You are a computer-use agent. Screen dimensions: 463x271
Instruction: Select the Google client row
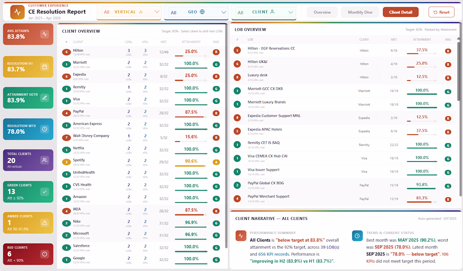click(141, 260)
